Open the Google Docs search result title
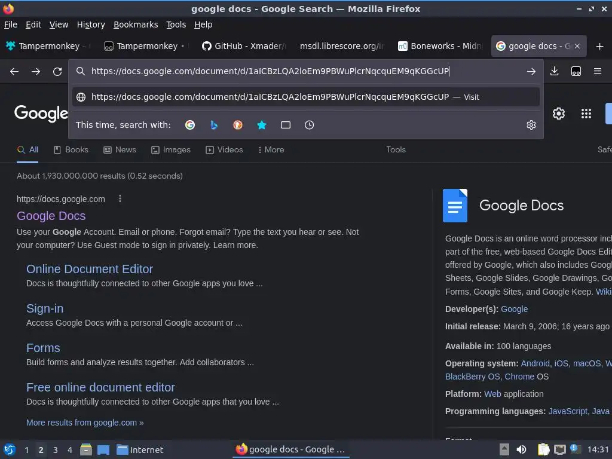 point(51,216)
